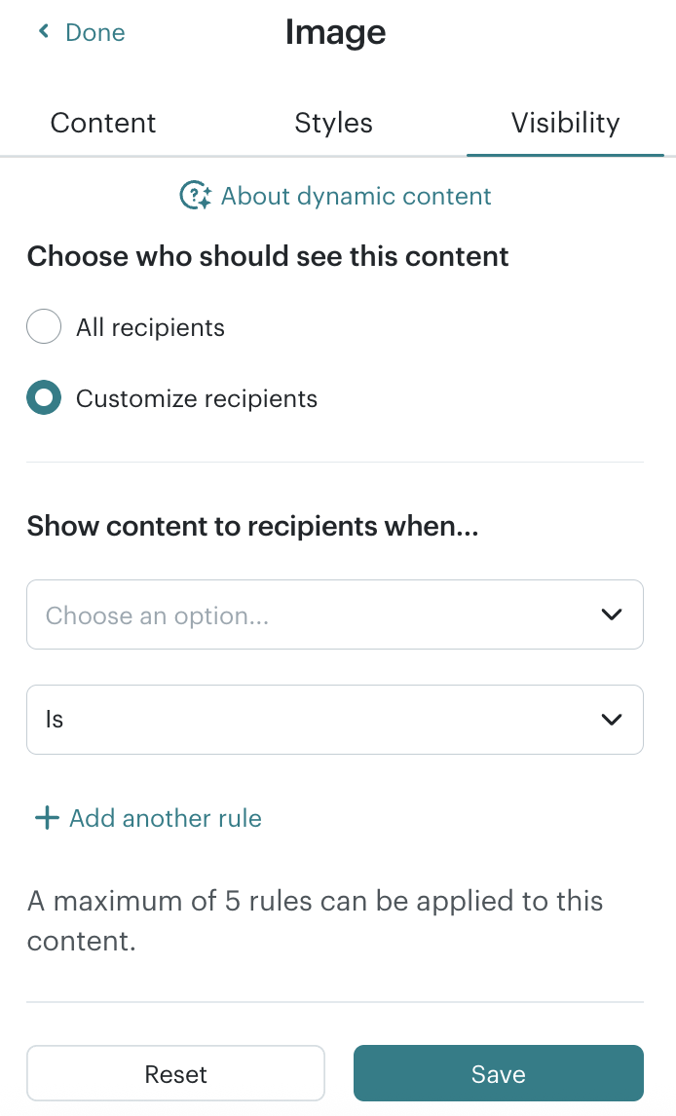Click the Reset button
This screenshot has width=676, height=1116.
175,1073
